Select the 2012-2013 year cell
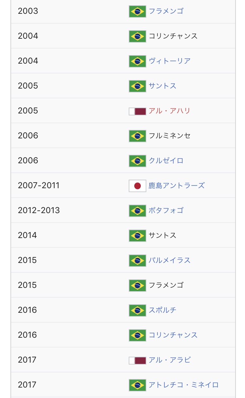 click(39, 210)
